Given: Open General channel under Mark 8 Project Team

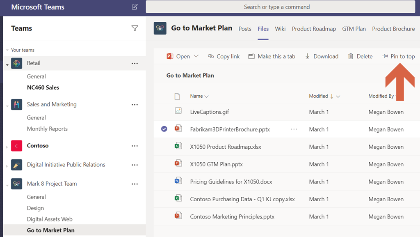Looking at the screenshot, I should (36, 197).
